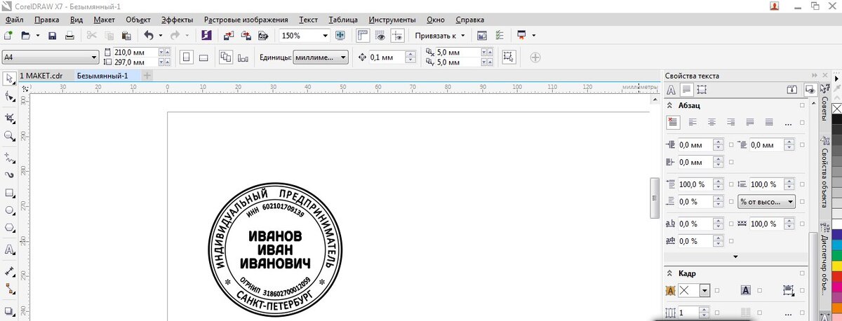
Task: Select the Rectangle tool
Action: pos(9,193)
